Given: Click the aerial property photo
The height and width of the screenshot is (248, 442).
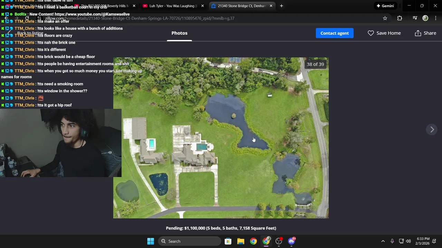Looking at the screenshot, I should pyautogui.click(x=221, y=138).
